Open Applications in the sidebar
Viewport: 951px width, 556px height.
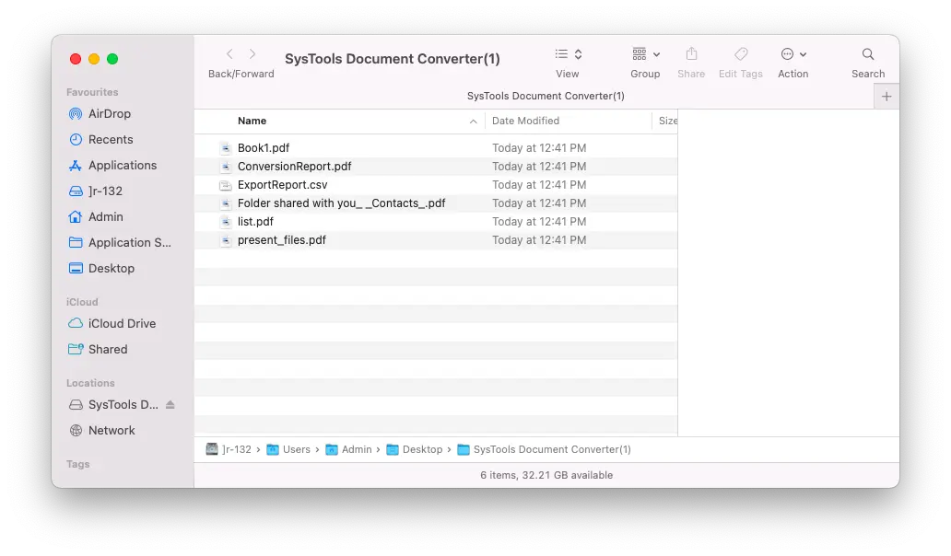tap(122, 166)
